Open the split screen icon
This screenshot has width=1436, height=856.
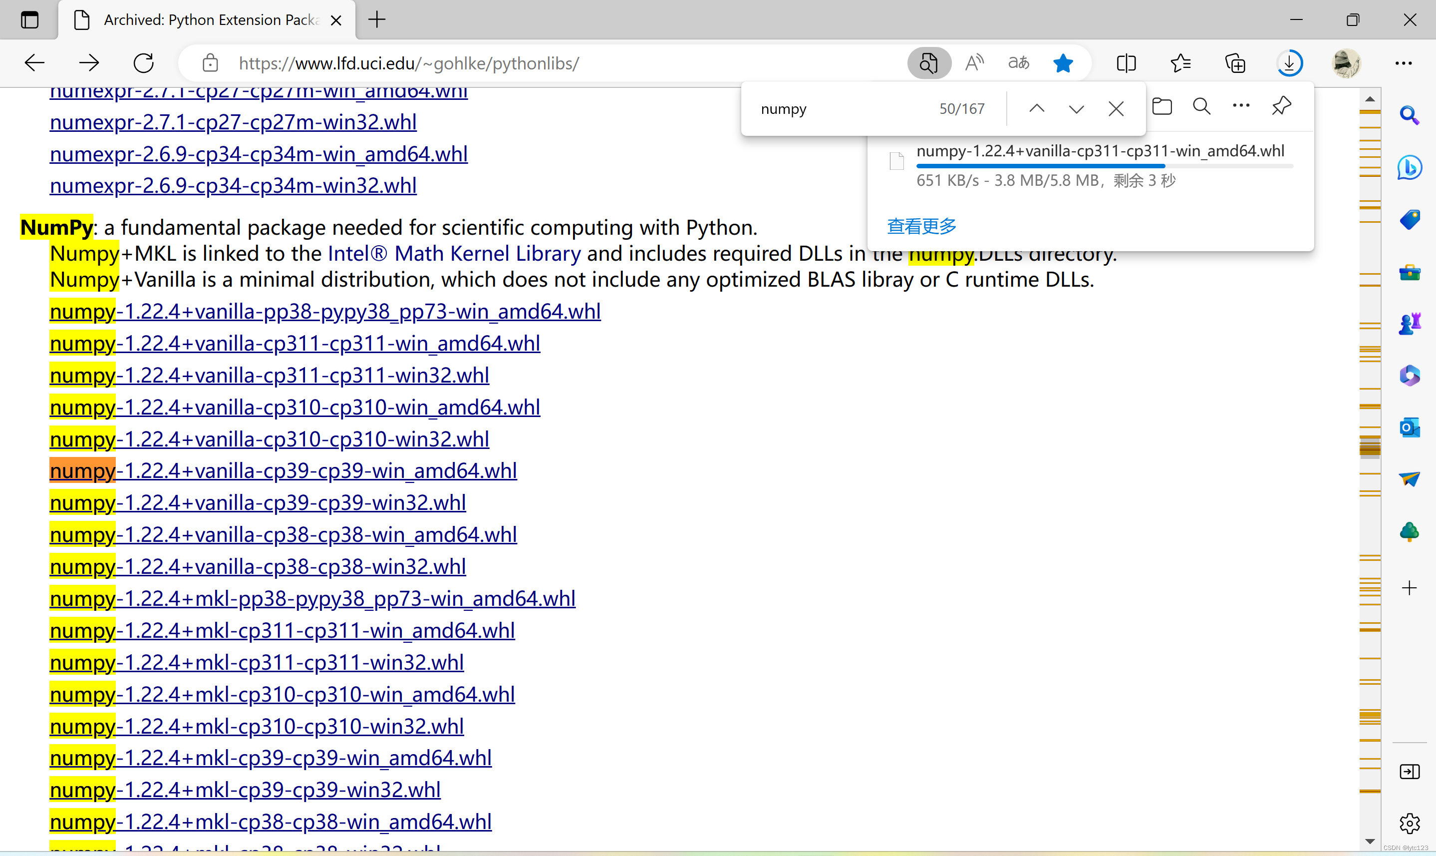tap(1126, 63)
